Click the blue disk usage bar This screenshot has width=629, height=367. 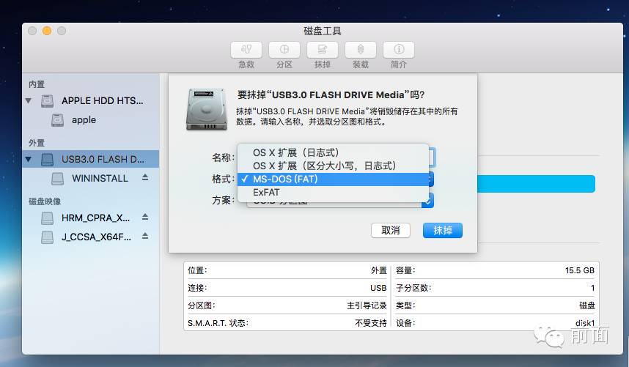(x=536, y=184)
